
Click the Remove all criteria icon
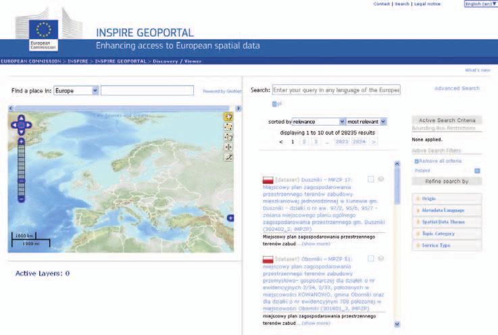click(417, 161)
